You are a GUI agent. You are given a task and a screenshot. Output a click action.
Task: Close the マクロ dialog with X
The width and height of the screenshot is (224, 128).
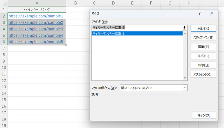(212, 13)
